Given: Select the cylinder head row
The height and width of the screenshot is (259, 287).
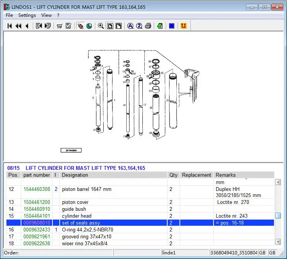Looking at the screenshot, I should [x=77, y=216].
